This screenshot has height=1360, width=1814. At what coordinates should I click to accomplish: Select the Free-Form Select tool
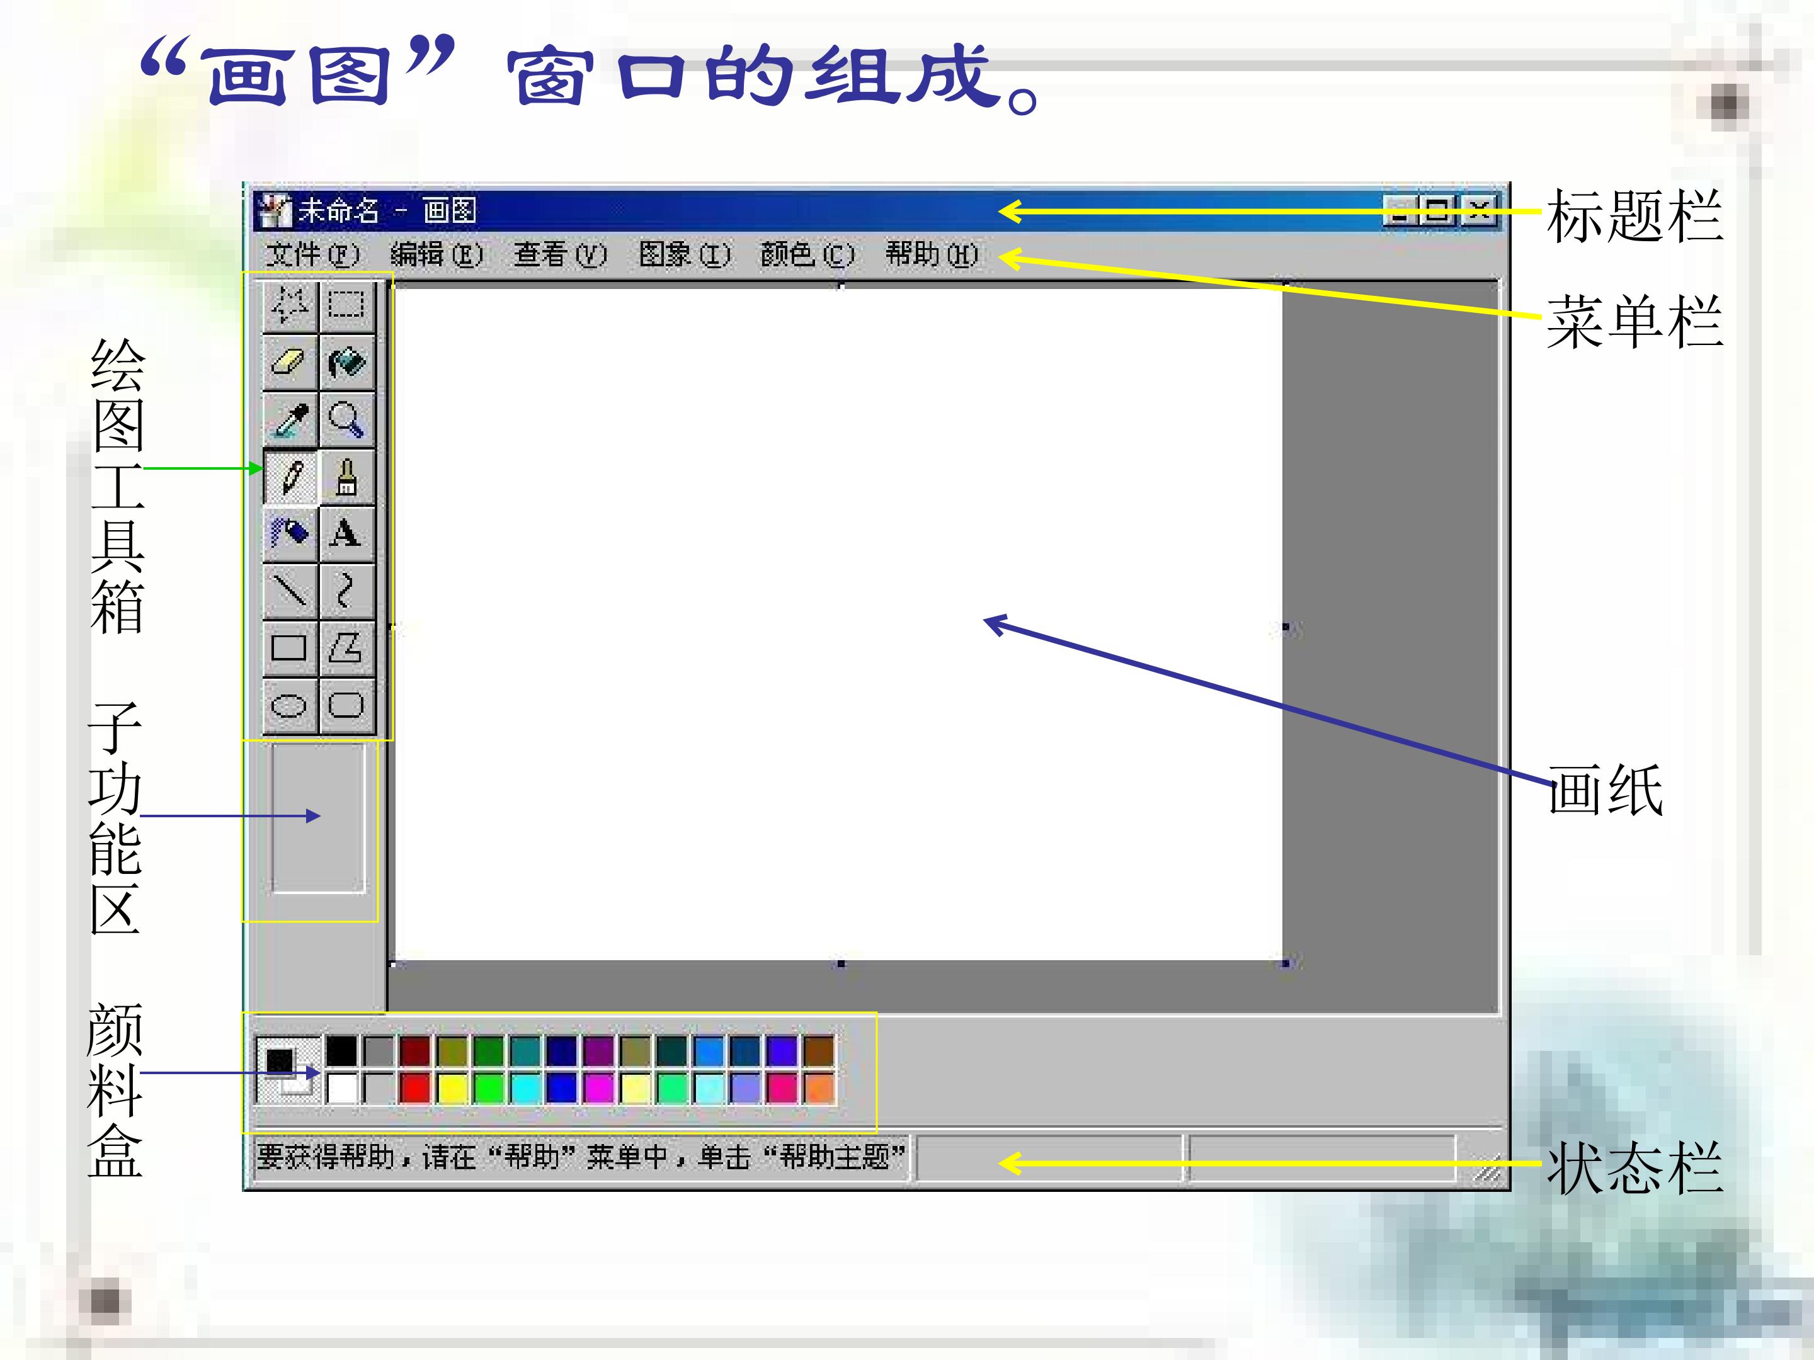point(290,305)
